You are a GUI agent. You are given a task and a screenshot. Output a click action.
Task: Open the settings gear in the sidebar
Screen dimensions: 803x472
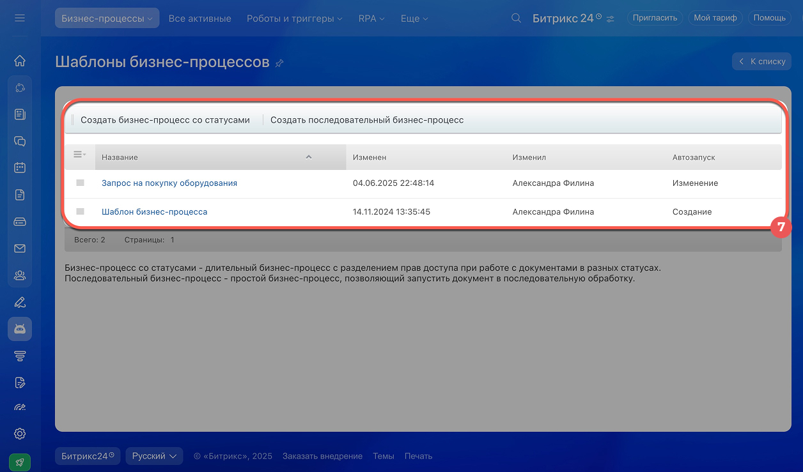(20, 434)
